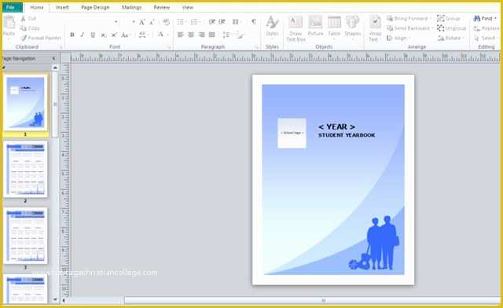Justify the paragraph text

211,35
